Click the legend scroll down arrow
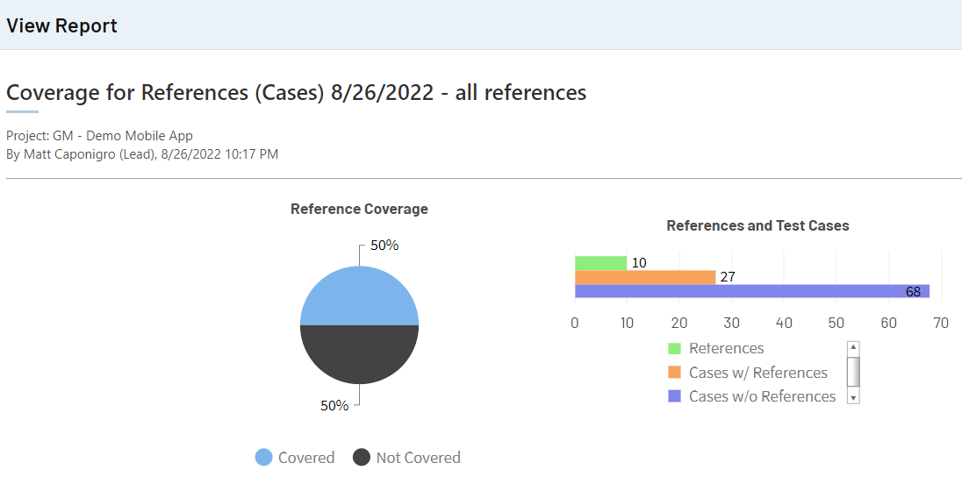This screenshot has height=477, width=962. [x=853, y=398]
